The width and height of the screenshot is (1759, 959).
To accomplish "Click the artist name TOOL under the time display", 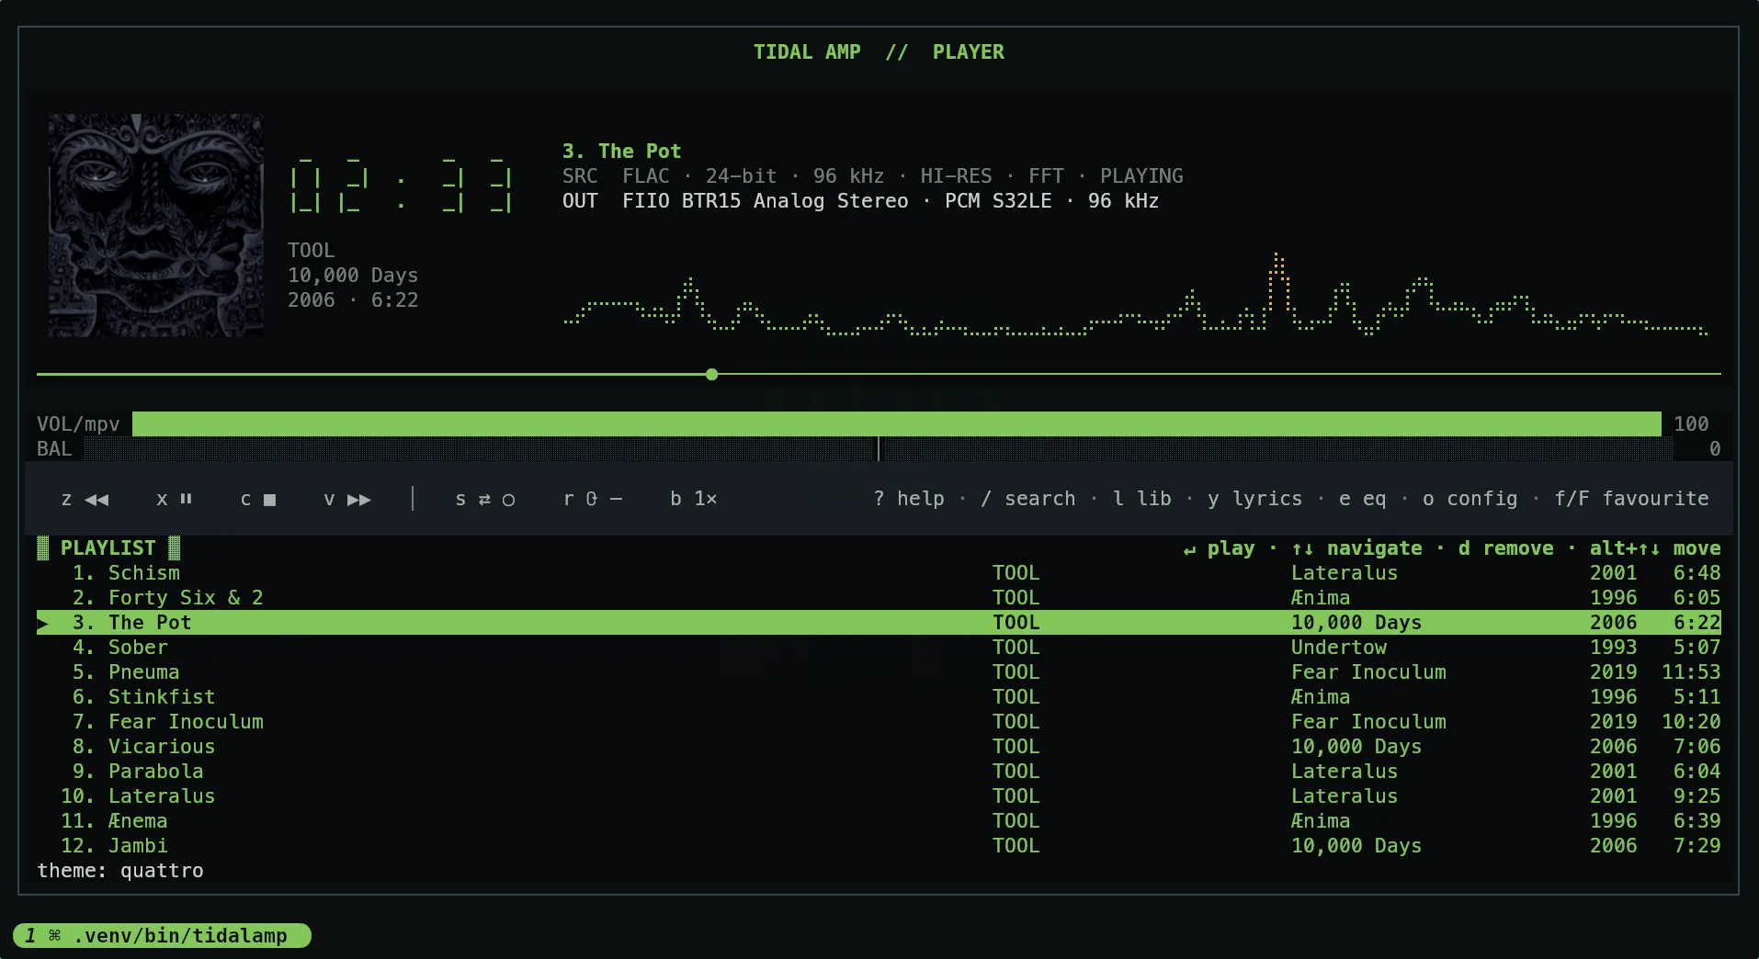I will 312,251.
